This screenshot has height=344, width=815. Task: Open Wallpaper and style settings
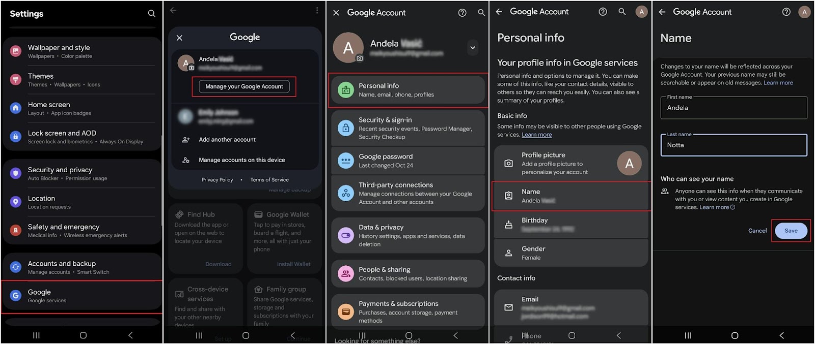81,51
